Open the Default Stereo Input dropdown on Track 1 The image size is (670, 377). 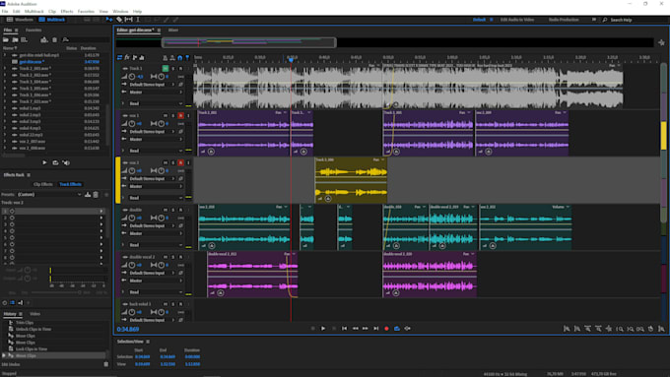tap(152, 85)
